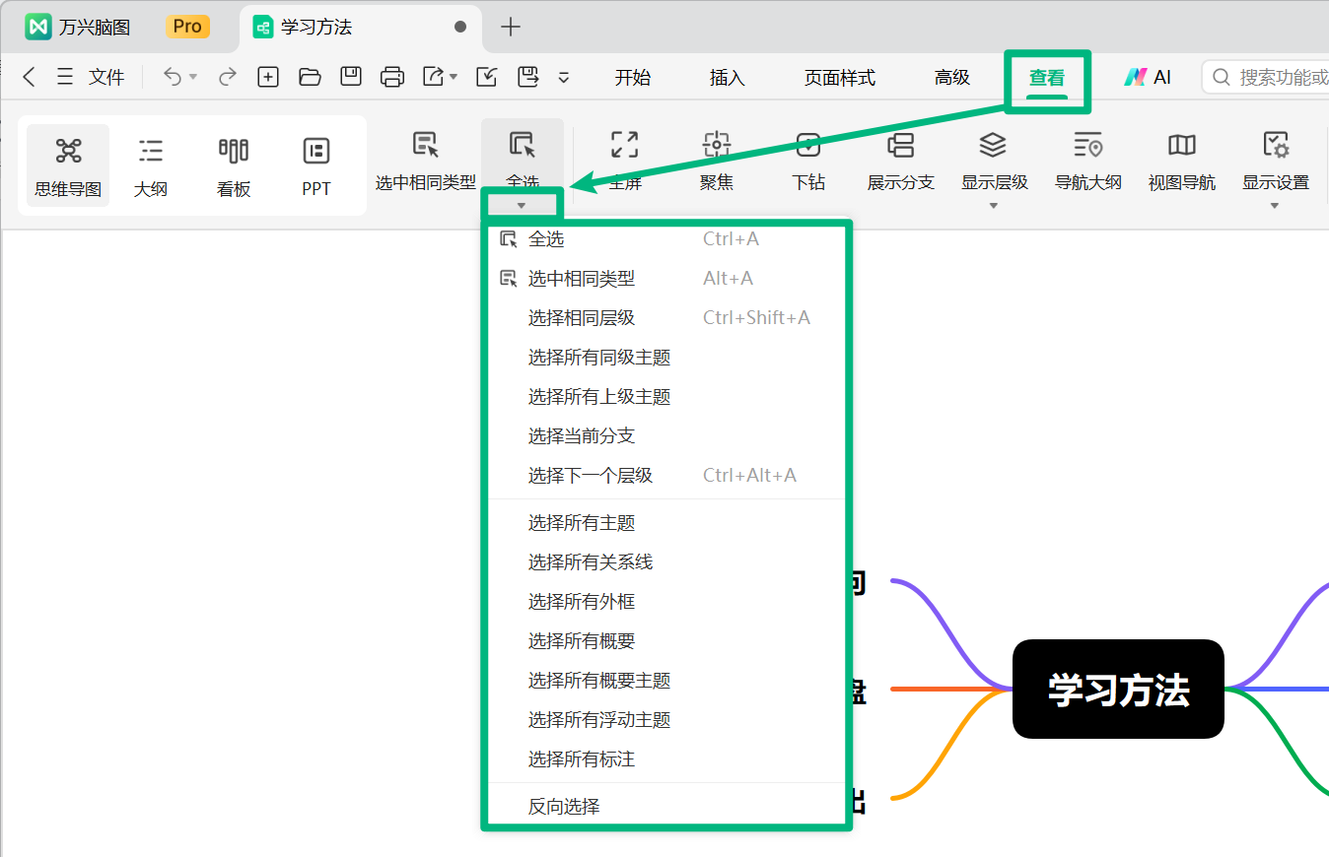Go back with left chevron icon
1329x857 pixels.
tap(29, 77)
